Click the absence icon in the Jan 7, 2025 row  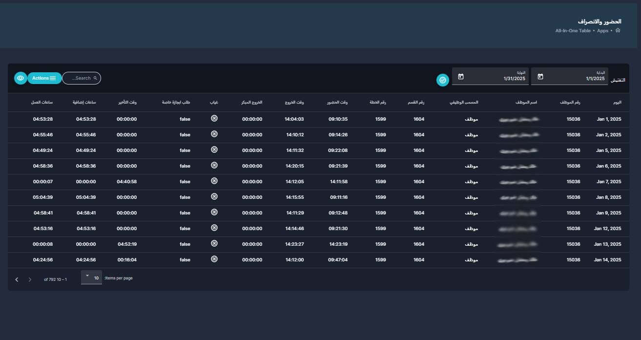pyautogui.click(x=214, y=181)
